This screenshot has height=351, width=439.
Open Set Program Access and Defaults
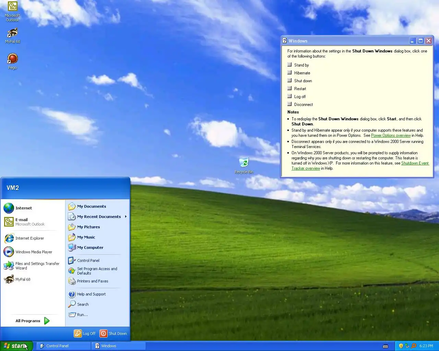[x=97, y=271]
